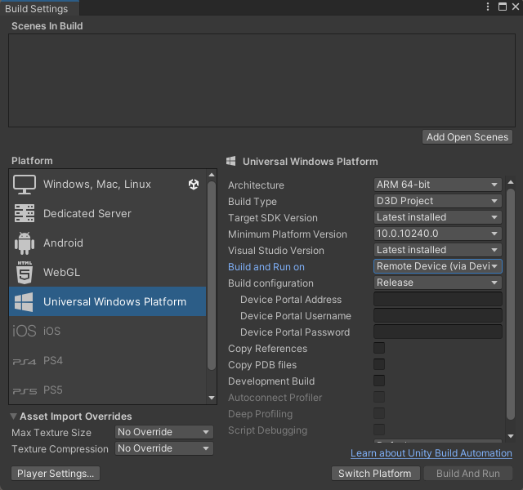Click the Minimum Platform Version label
Screen dimensions: 523x490
[287, 234]
